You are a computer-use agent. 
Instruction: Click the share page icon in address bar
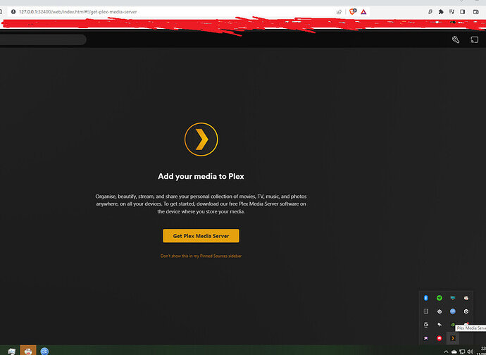[x=339, y=12]
